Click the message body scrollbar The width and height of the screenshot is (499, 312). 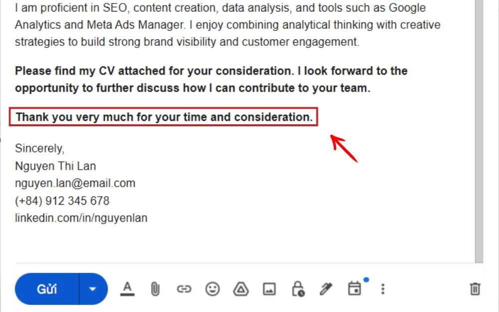[x=479, y=131]
